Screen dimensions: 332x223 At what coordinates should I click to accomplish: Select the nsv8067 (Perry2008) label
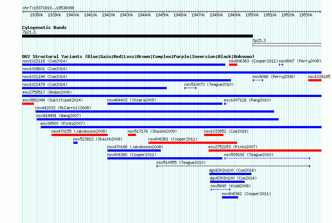click(300, 61)
